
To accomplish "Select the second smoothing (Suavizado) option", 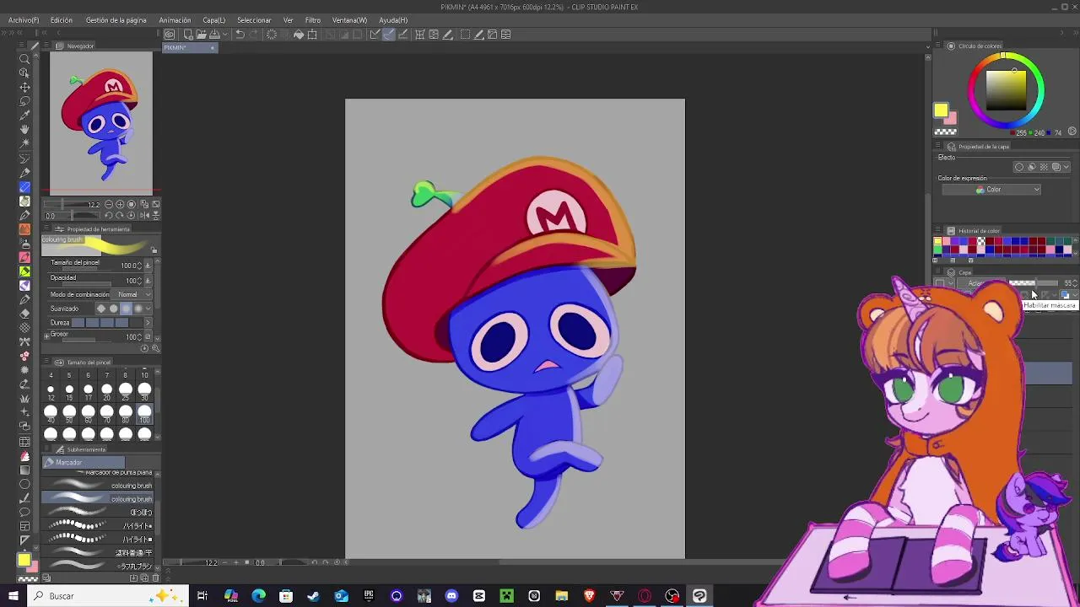I will (114, 309).
